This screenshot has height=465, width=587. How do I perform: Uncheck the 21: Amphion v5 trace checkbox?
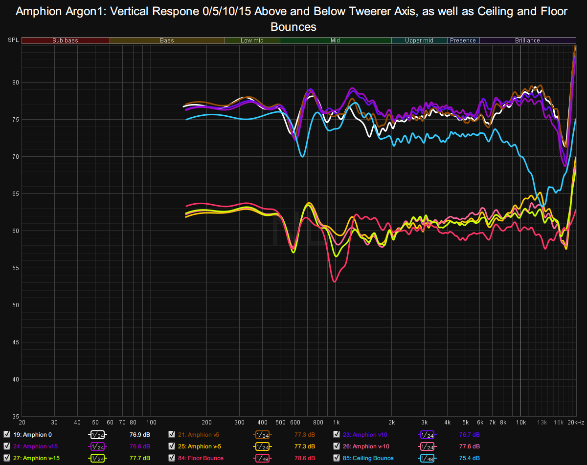coord(172,434)
